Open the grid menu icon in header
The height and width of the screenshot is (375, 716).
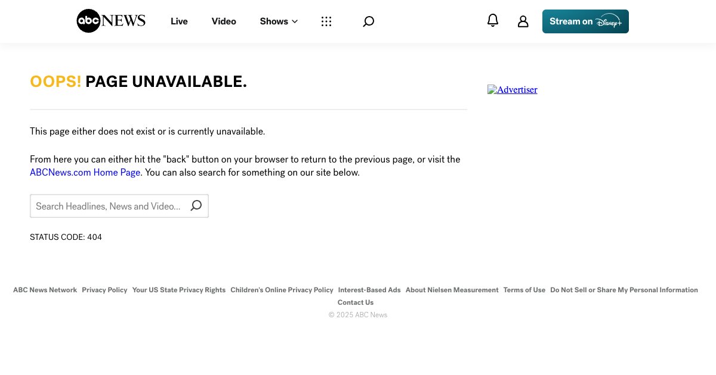click(x=326, y=21)
